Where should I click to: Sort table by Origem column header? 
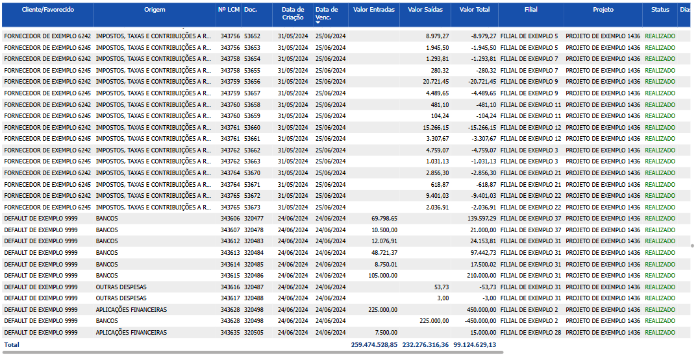click(x=155, y=10)
